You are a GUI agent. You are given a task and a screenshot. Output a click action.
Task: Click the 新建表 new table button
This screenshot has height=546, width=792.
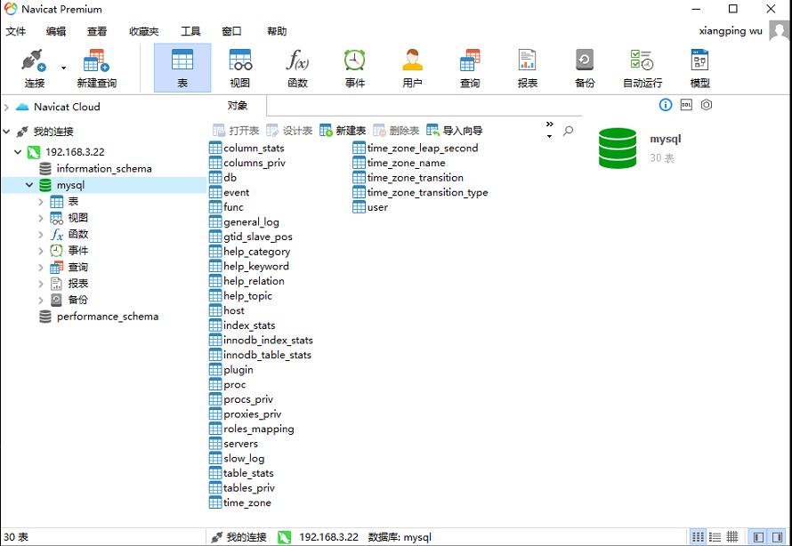[x=343, y=131]
